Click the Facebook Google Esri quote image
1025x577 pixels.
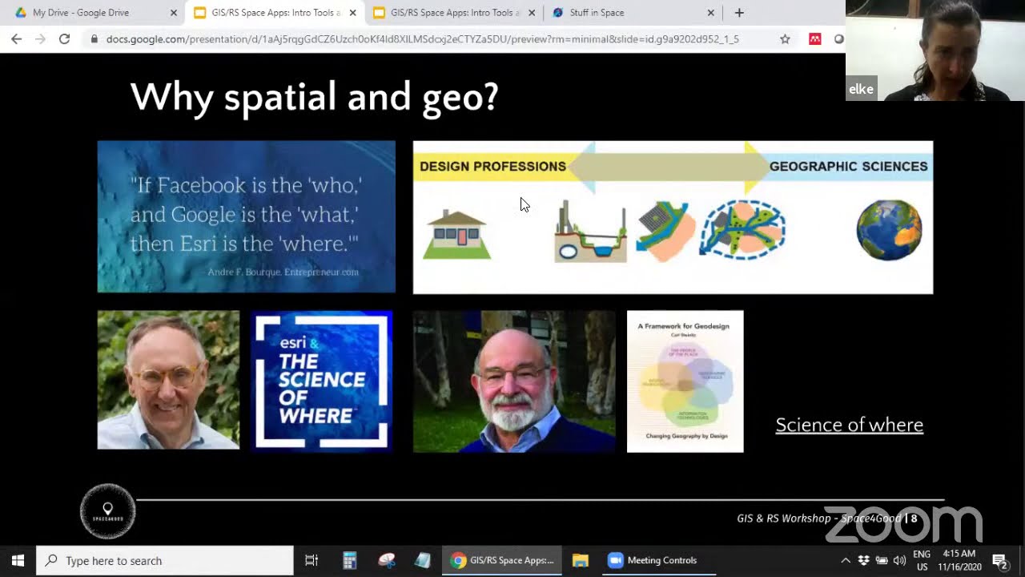tap(247, 217)
